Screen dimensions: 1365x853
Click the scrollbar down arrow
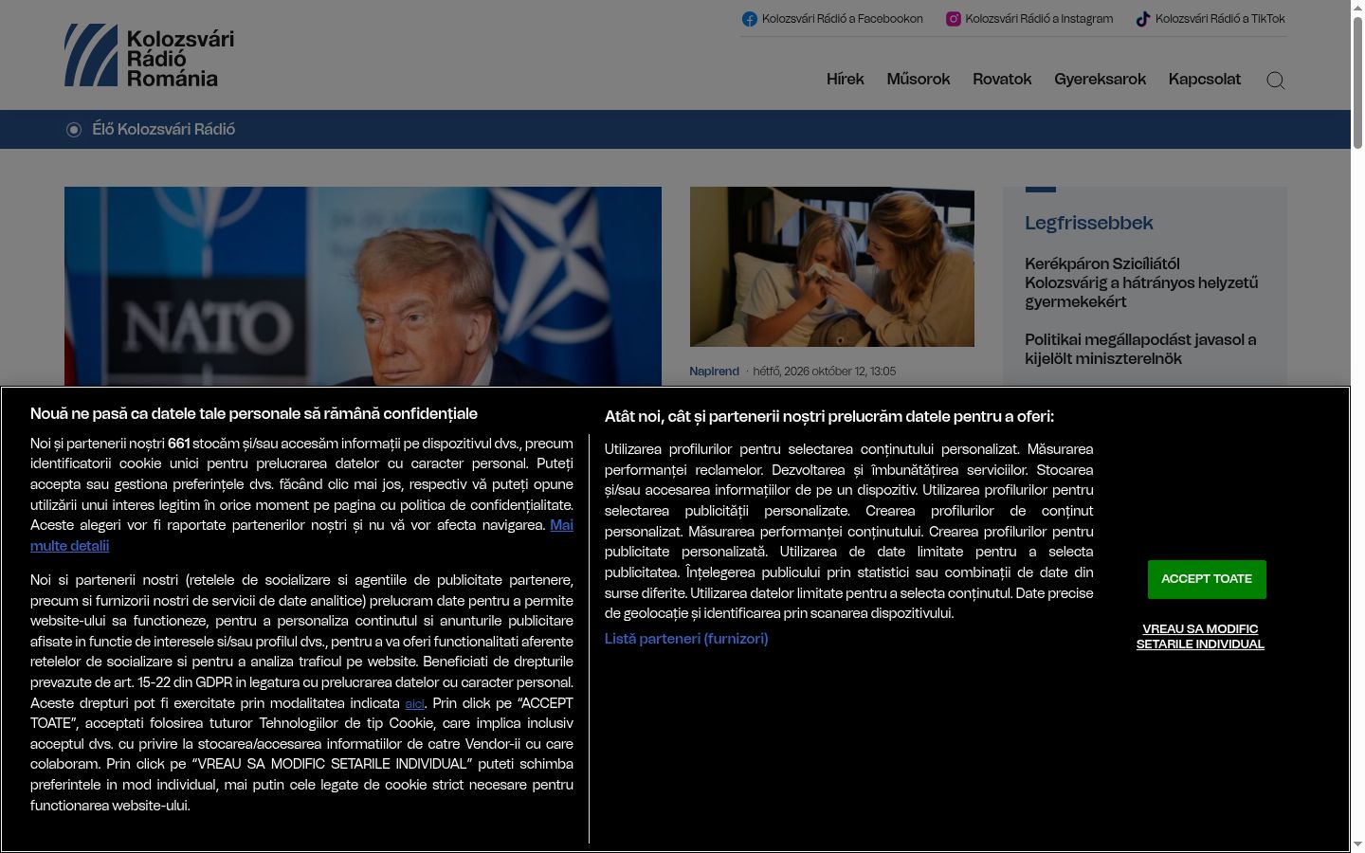1357,844
